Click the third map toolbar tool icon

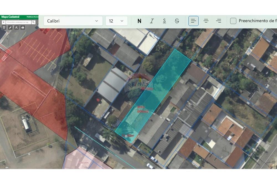(x=16, y=27)
